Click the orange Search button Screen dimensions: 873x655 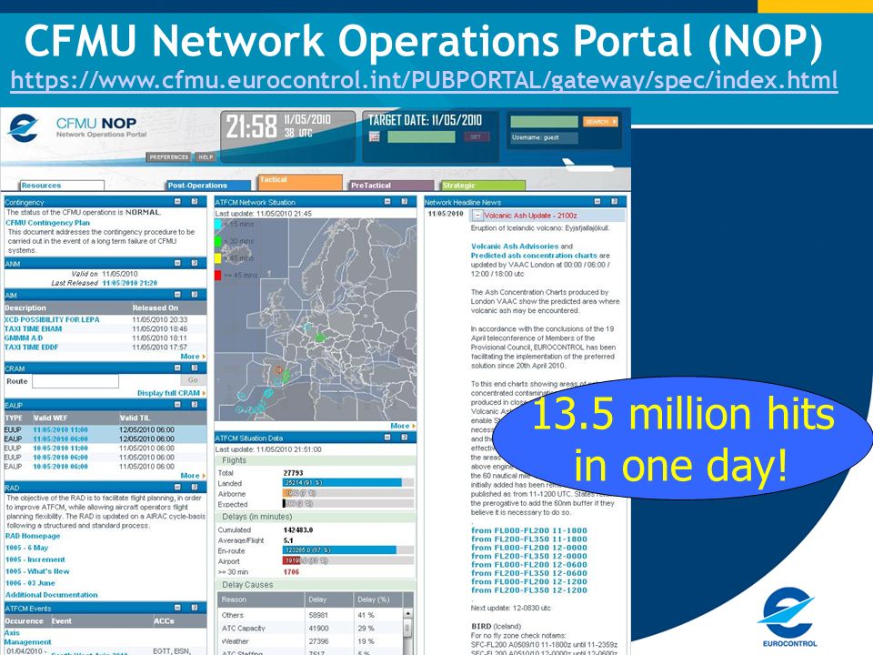pos(600,121)
